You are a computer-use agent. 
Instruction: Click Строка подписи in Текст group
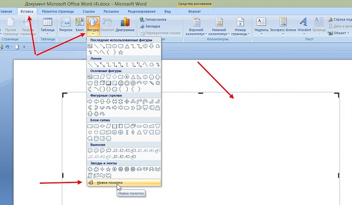click(x=339, y=20)
